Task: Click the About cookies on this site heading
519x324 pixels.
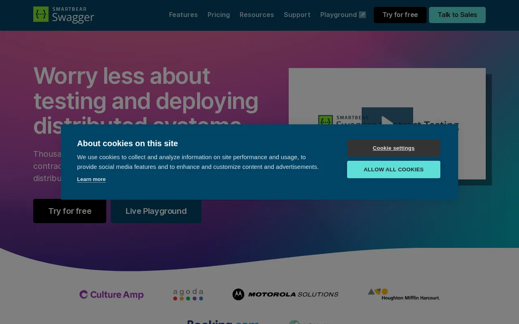Action: click(x=127, y=143)
